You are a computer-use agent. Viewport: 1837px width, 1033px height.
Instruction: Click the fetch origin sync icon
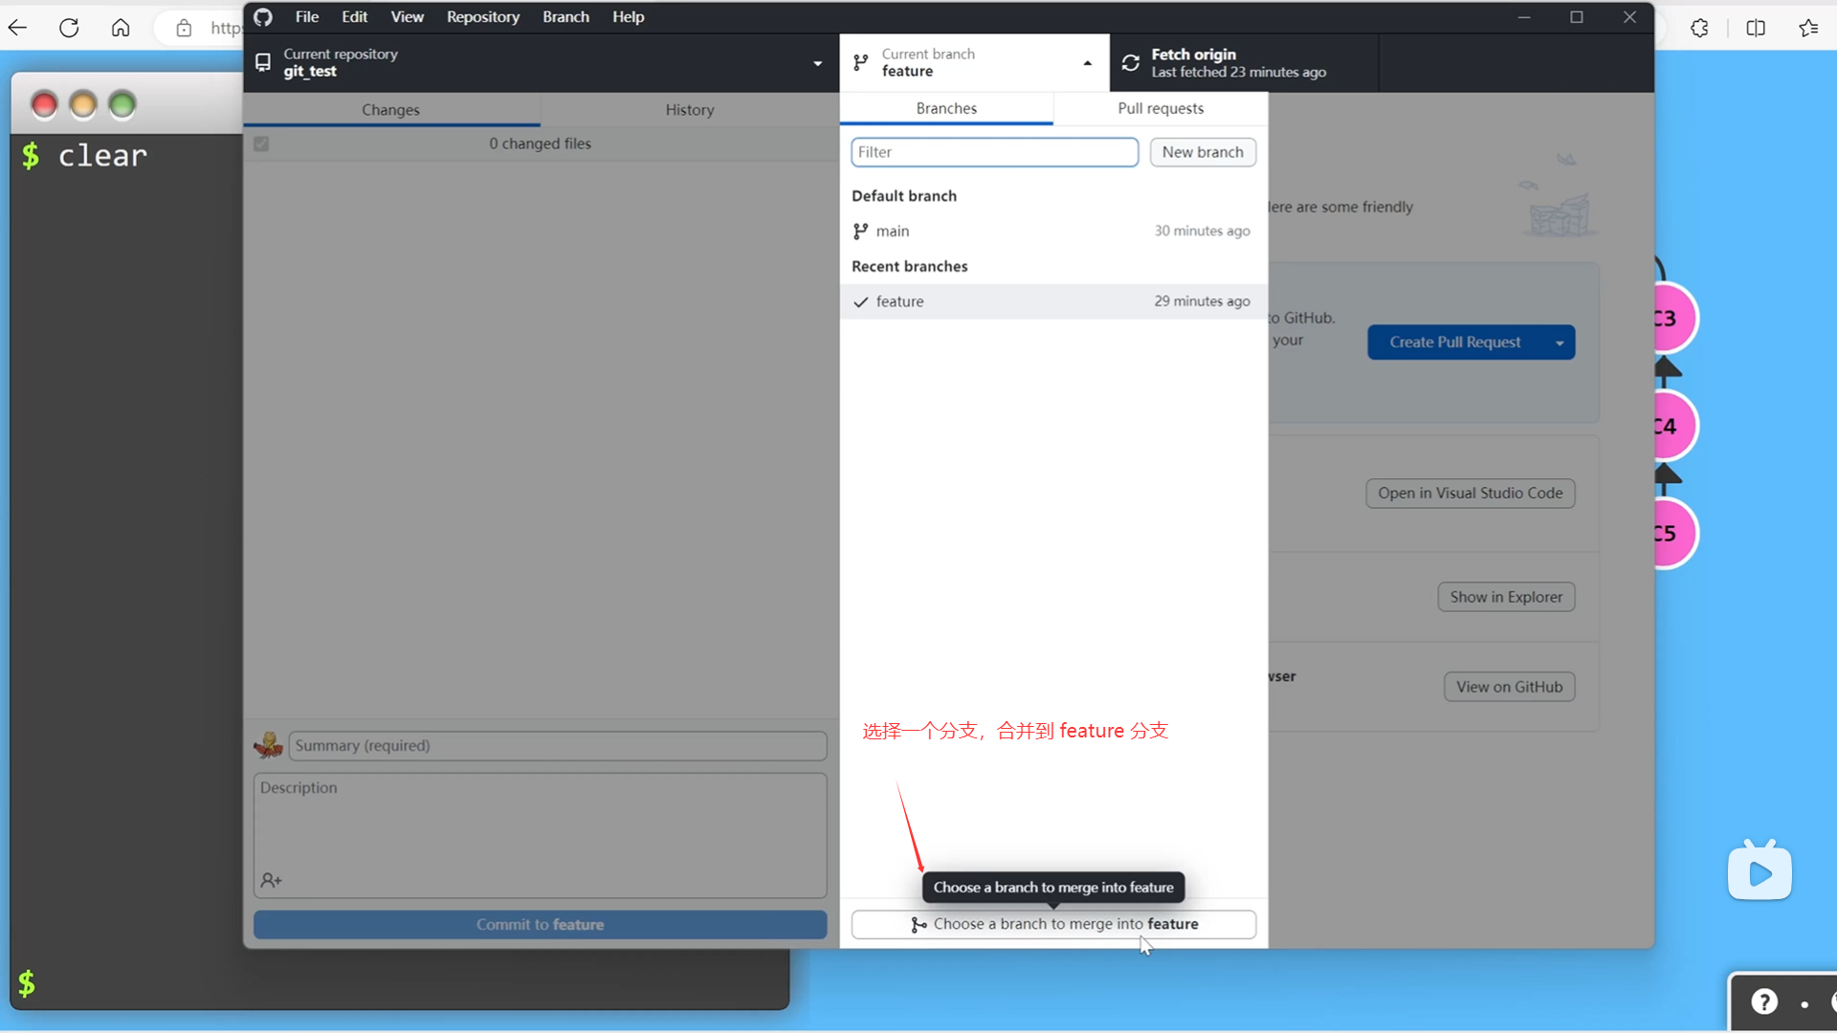coord(1131,63)
